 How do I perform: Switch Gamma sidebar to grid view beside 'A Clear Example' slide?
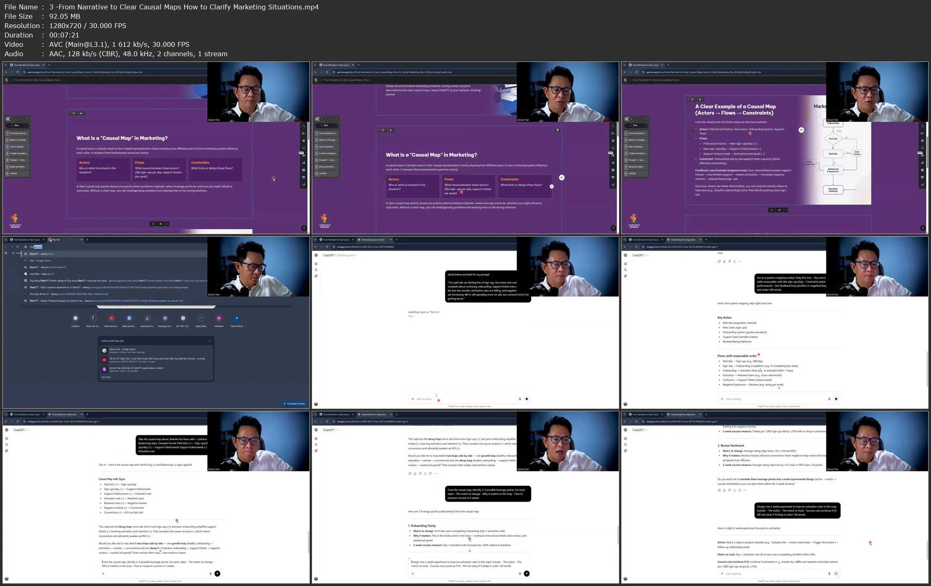pyautogui.click(x=631, y=119)
